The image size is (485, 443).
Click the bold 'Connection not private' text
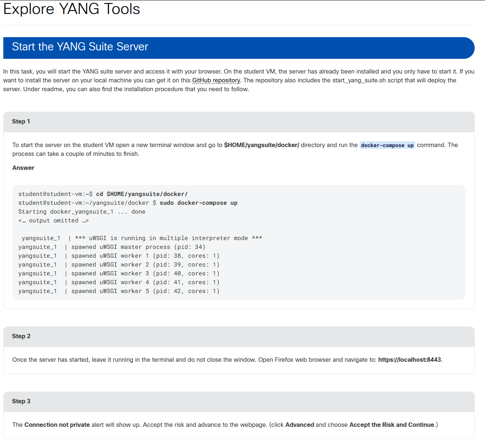[x=57, y=425]
